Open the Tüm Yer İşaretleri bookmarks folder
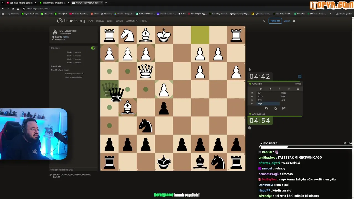 [344, 14]
